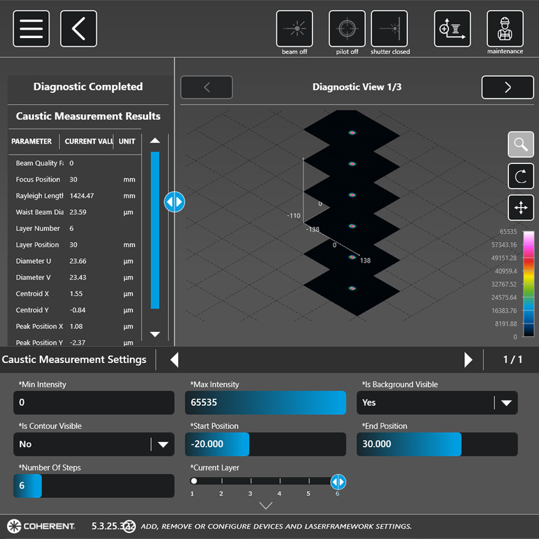Viewport: 539px width, 539px height.
Task: Open the hamburger main menu
Action: point(31,28)
